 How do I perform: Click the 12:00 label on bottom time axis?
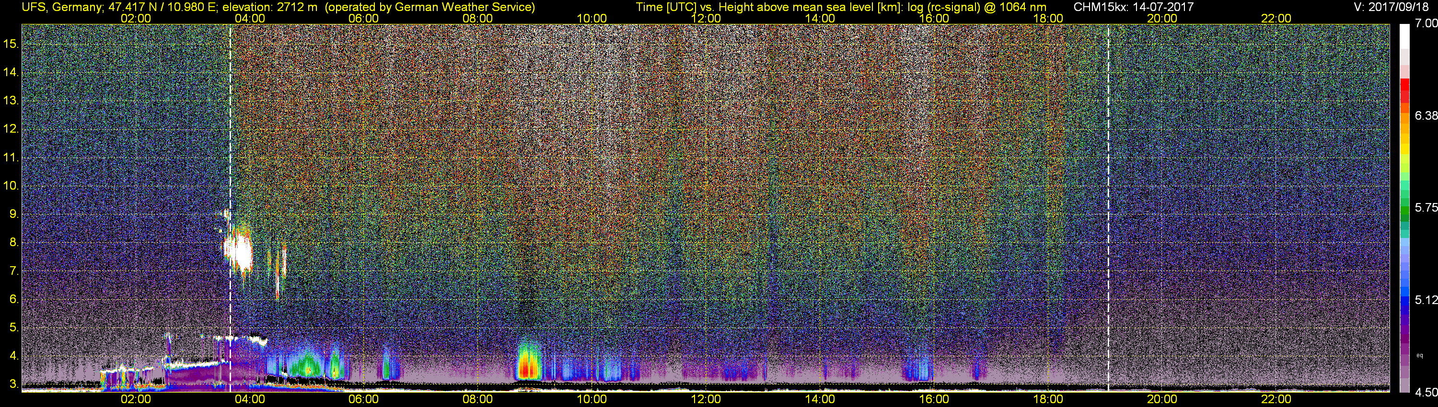click(x=706, y=399)
